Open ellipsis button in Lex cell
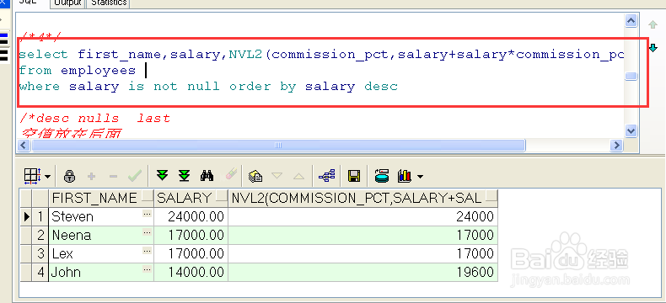 pos(148,251)
